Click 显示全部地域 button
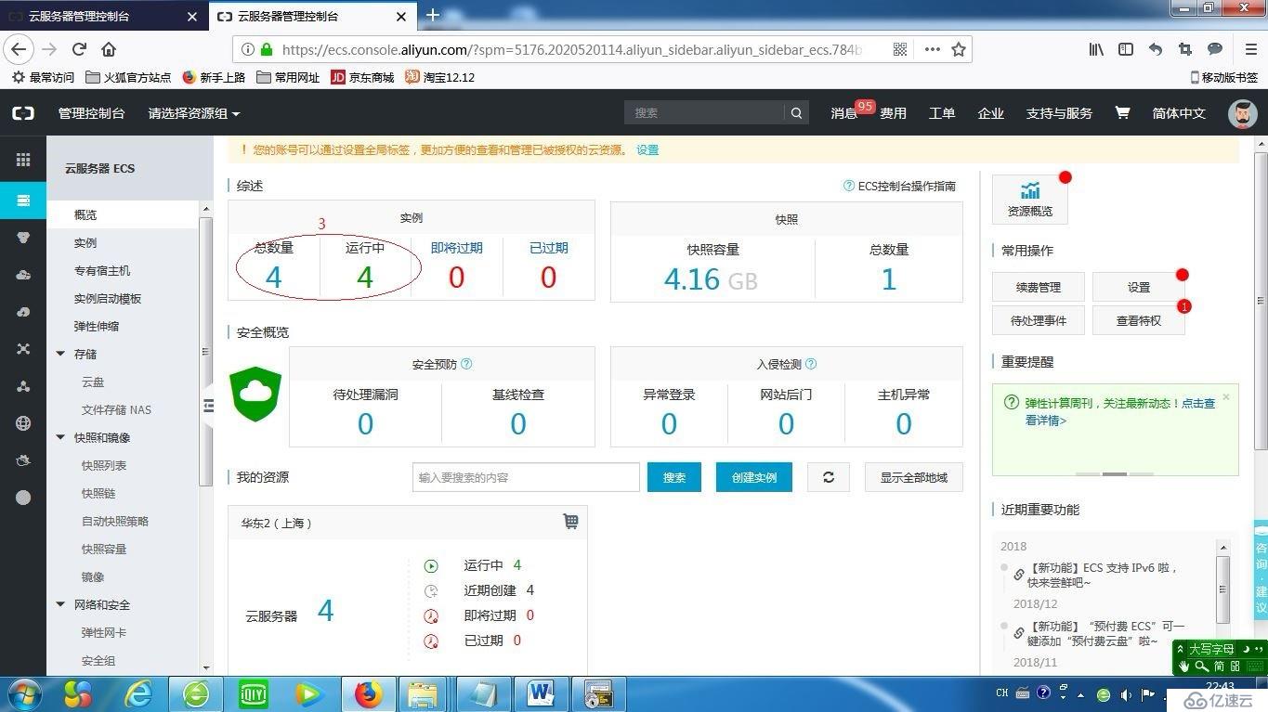 (914, 477)
